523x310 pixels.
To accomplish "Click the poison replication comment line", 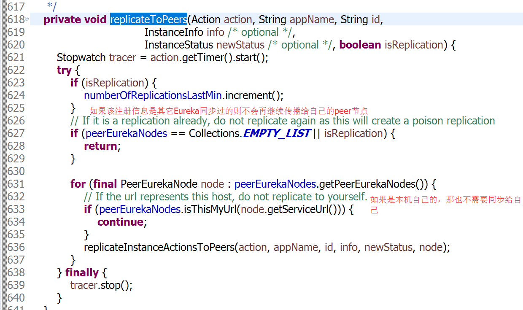I will click(x=283, y=121).
